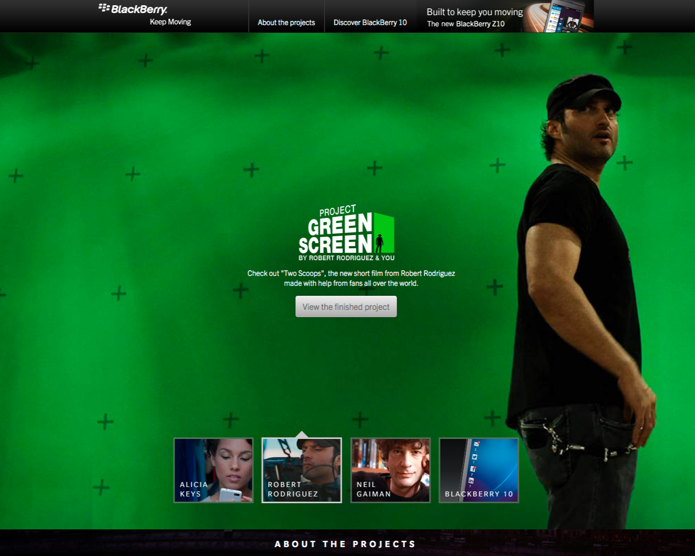Image resolution: width=695 pixels, height=556 pixels.
Task: Open the About the projects menu item
Action: [286, 22]
